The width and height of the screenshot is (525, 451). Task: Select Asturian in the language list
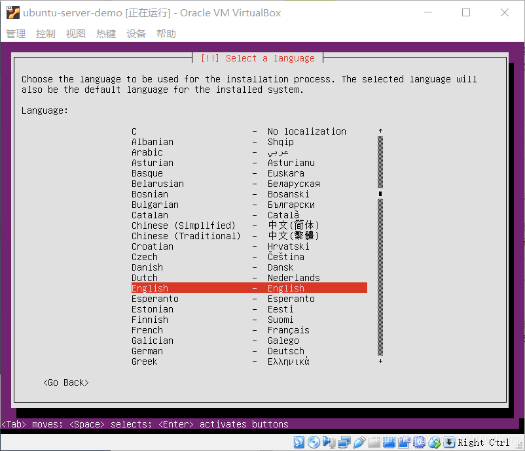coord(249,163)
